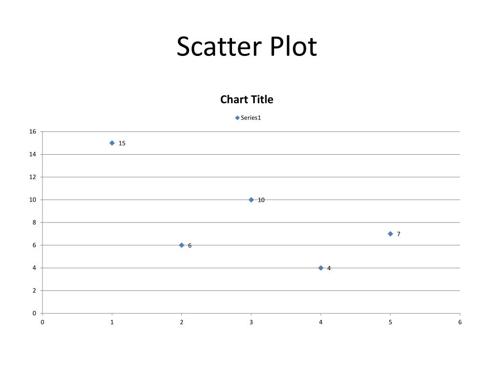Image resolution: width=494 pixels, height=370 pixels.
Task: Click the horizontal gridline at 14
Action: point(251,154)
